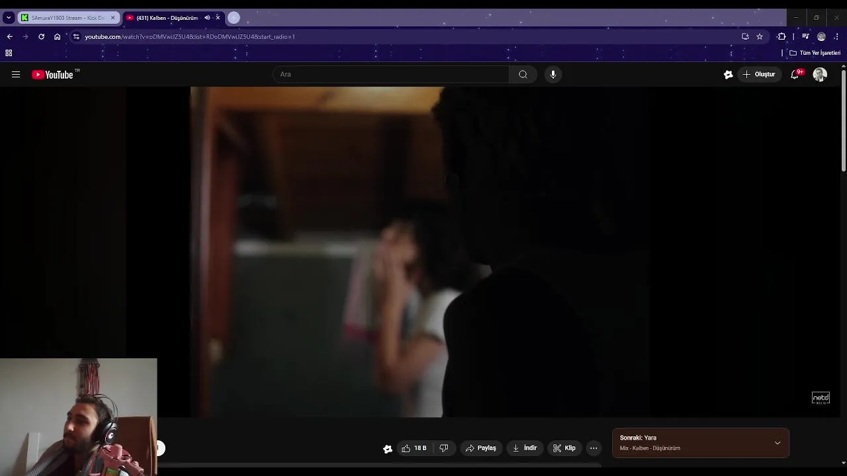847x476 pixels.
Task: Open the YouTube hamburger guide menu
Action: [16, 75]
